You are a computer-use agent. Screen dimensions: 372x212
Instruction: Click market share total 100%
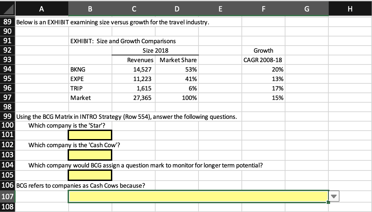[177, 98]
